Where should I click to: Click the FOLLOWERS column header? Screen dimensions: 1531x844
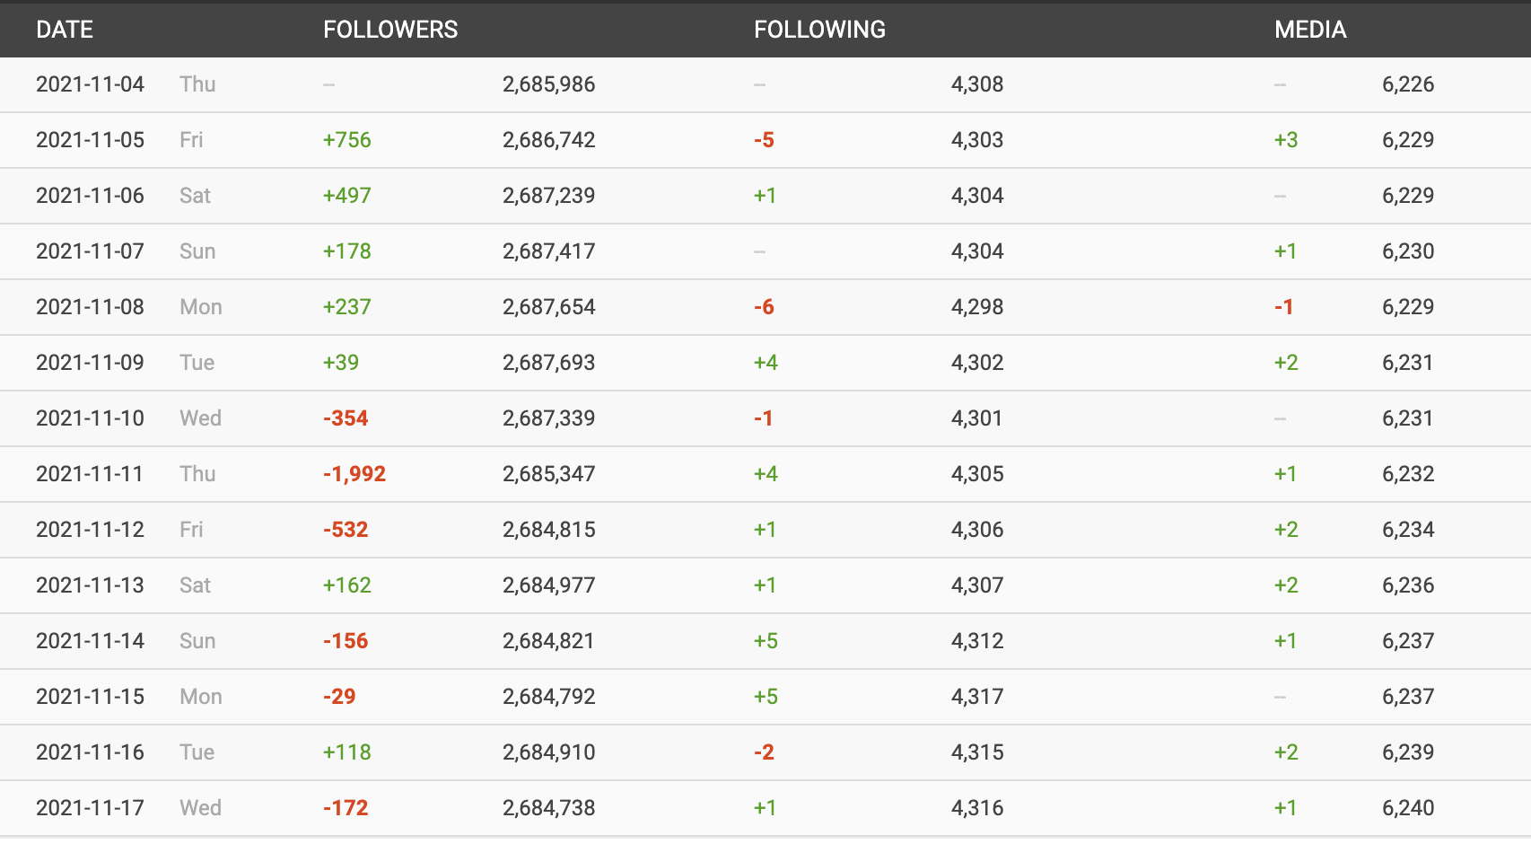[x=390, y=30]
